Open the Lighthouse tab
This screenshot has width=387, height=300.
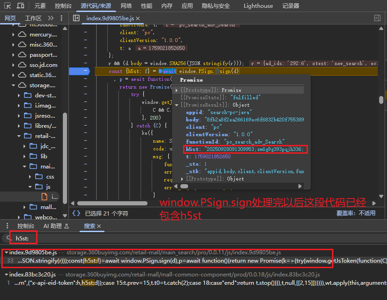click(258, 6)
